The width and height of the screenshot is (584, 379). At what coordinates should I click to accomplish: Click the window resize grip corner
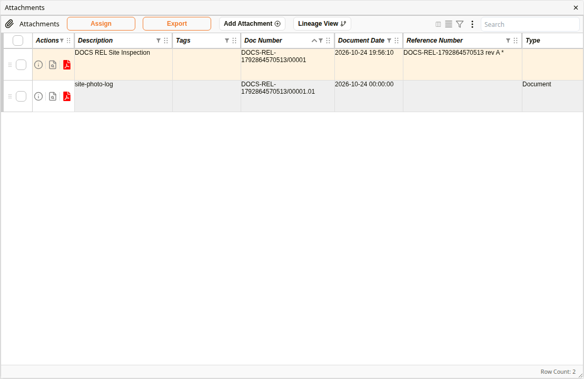pos(580,376)
